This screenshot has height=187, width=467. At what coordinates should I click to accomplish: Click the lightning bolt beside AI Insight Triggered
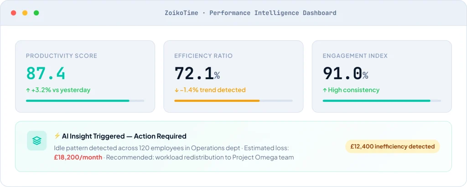(x=57, y=136)
